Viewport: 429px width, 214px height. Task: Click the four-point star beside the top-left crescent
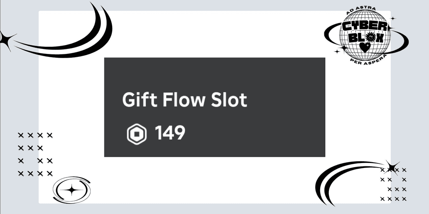pos(6,40)
